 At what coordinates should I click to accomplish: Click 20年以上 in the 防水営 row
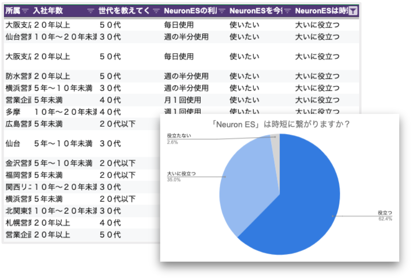52,76
